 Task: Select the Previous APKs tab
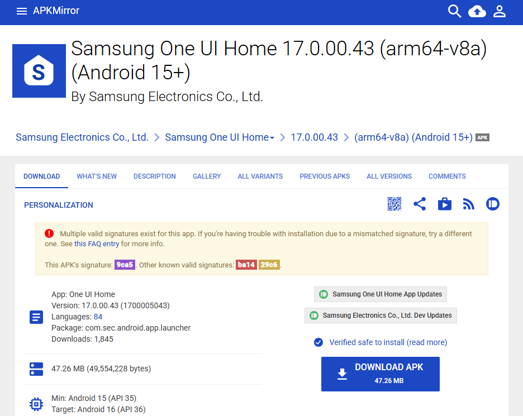click(x=325, y=176)
